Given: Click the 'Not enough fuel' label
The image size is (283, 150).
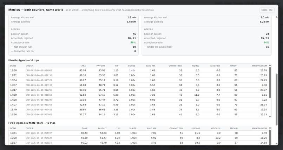Looking at the screenshot, I should tap(22, 47).
